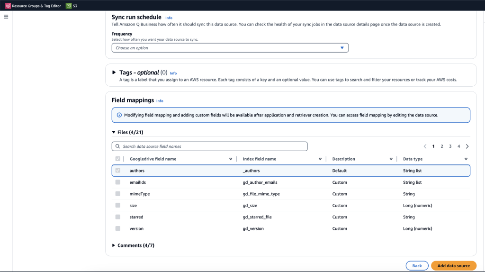Screen dimensions: 485x272
Task: Open the Resource Groups & Tag Editor shortcut
Action: [33, 6]
